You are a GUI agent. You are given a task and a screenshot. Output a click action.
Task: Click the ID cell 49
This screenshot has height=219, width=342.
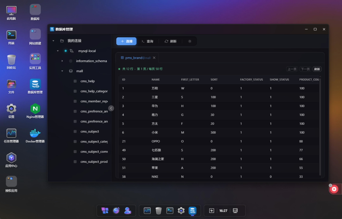pos(124,150)
